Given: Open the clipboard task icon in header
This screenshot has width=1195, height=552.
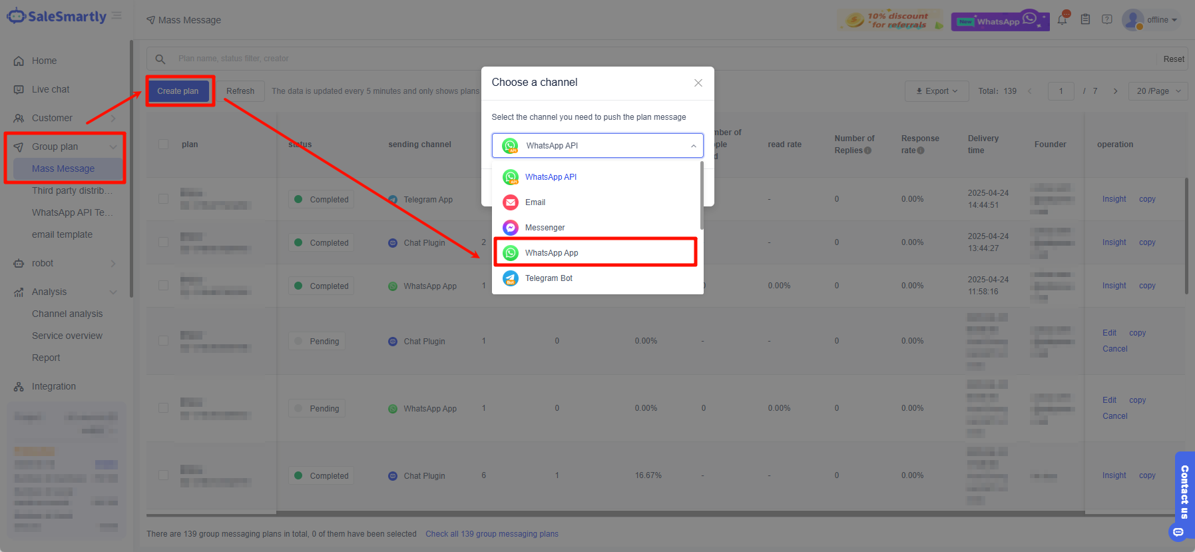Looking at the screenshot, I should pos(1085,19).
